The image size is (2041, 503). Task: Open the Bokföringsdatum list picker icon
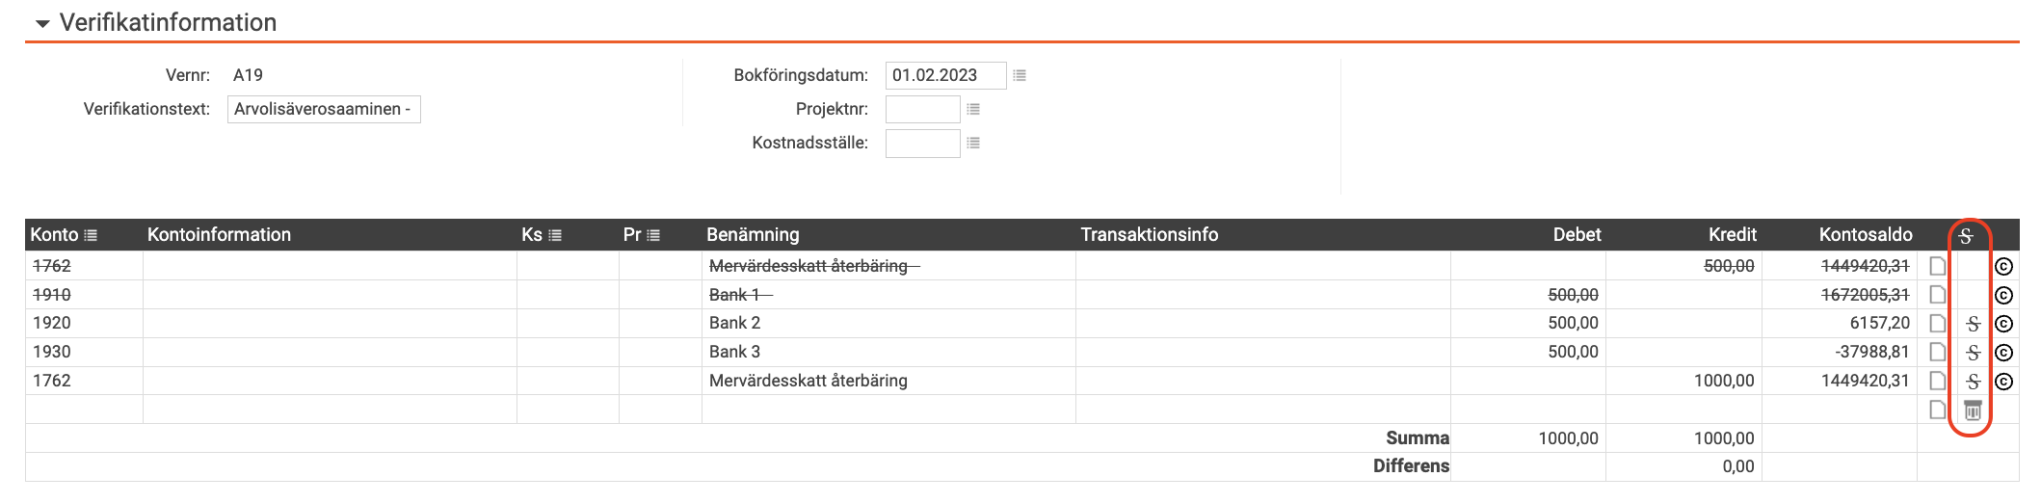point(1020,75)
